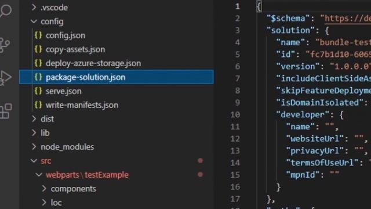Click the JSON icon beside package-solution.json

click(38, 77)
